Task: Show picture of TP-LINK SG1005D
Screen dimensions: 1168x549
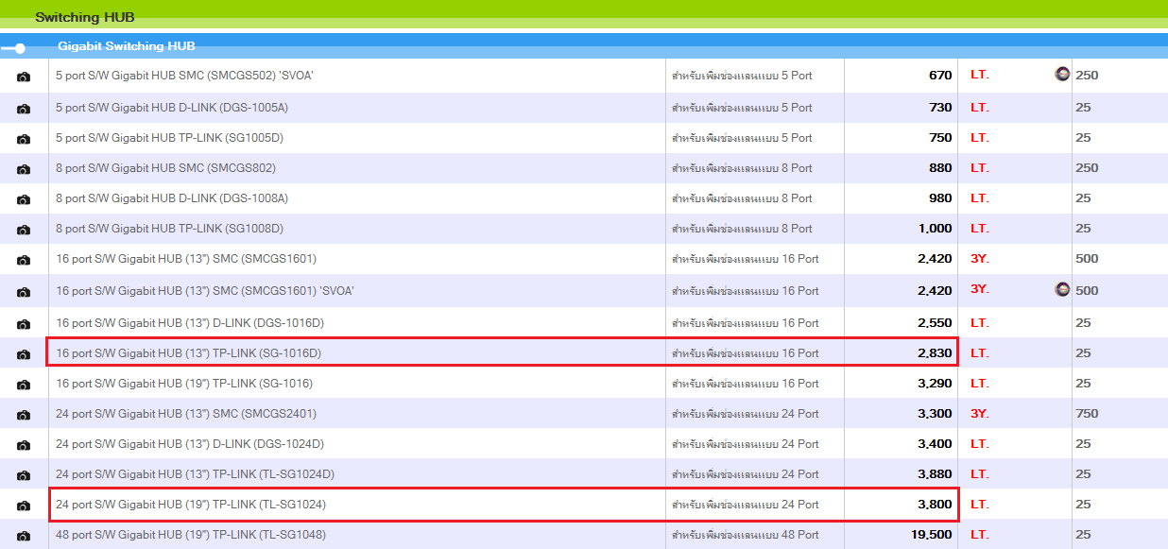Action: (x=24, y=139)
